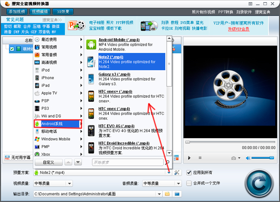Screen dimensions: 280x202
Task: Open the 移动电话 category
Action: (58, 131)
